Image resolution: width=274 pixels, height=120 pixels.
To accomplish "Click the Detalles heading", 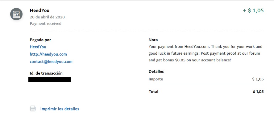I will click(x=156, y=71).
